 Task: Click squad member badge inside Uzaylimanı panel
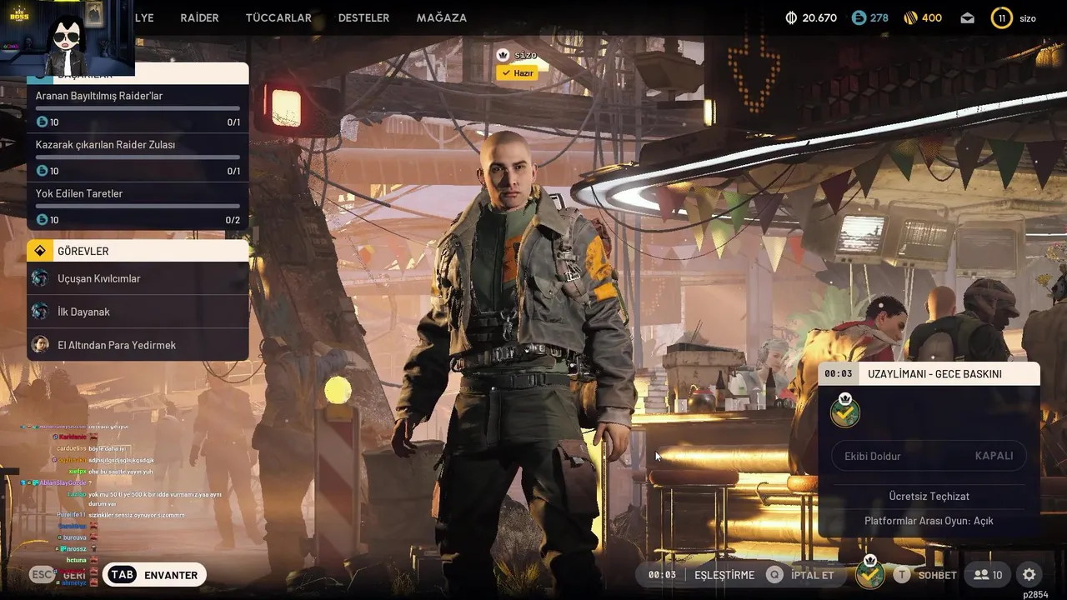pyautogui.click(x=845, y=410)
